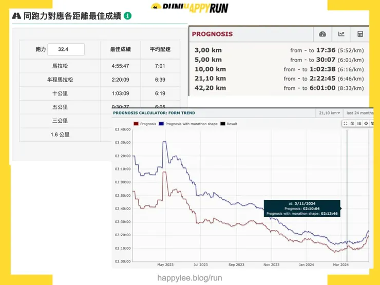Click the 30:07 prognosis time
380x285 pixels.
point(326,60)
